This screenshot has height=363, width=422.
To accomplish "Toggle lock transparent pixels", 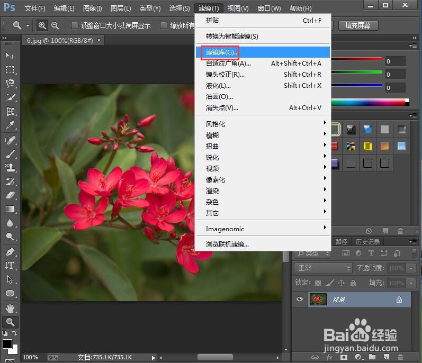I will coord(318,283).
